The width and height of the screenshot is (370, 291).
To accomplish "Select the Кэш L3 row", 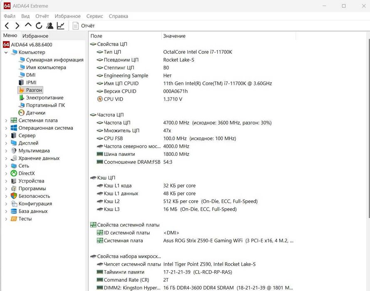I will (x=192, y=209).
